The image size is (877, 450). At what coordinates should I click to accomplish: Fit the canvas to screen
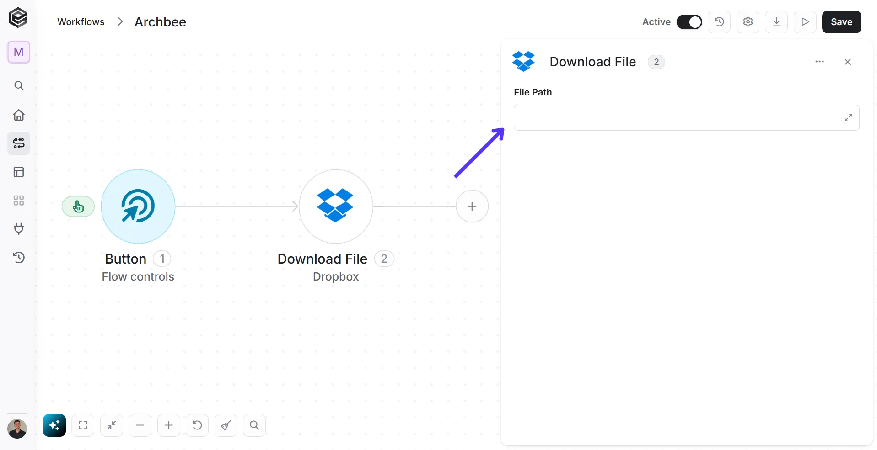coord(83,425)
